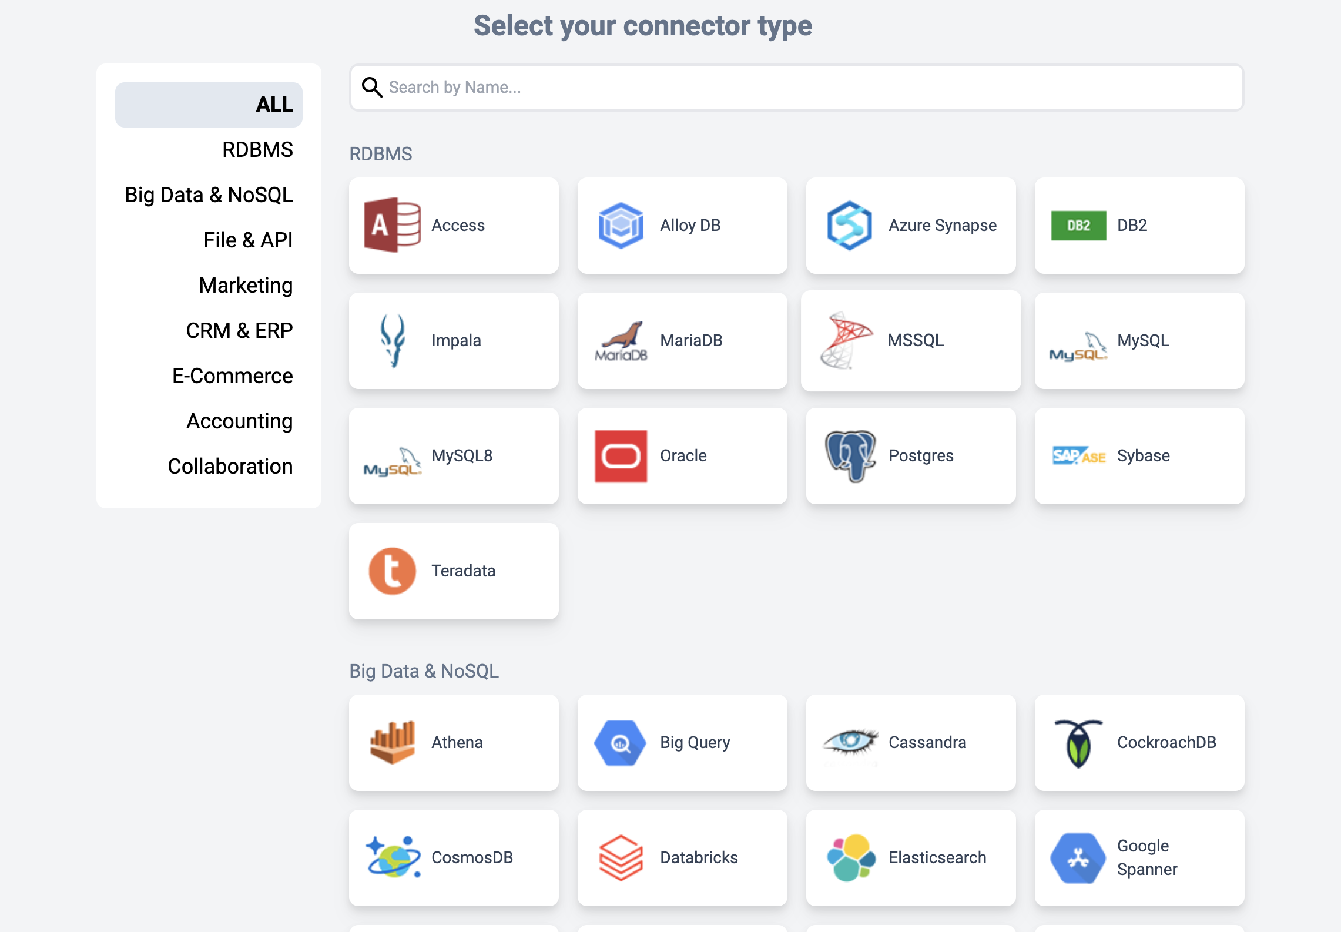Select the CockroachDB logo
The width and height of the screenshot is (1341, 932).
[1078, 743]
